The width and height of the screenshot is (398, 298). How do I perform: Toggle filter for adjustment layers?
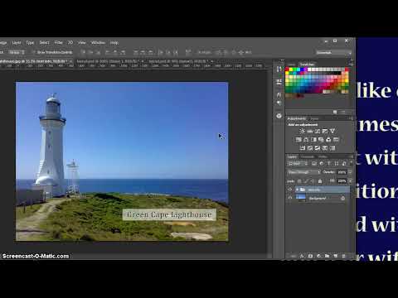point(322,163)
